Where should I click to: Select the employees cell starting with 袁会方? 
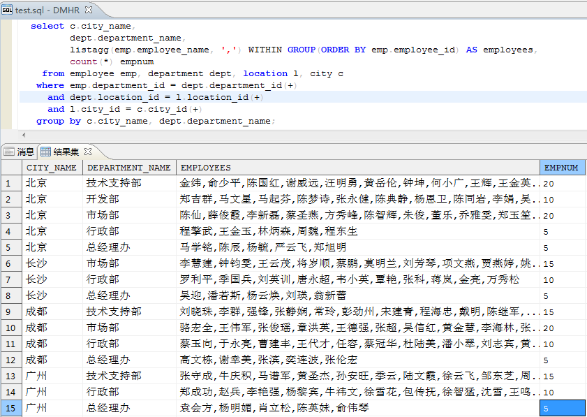pos(274,408)
